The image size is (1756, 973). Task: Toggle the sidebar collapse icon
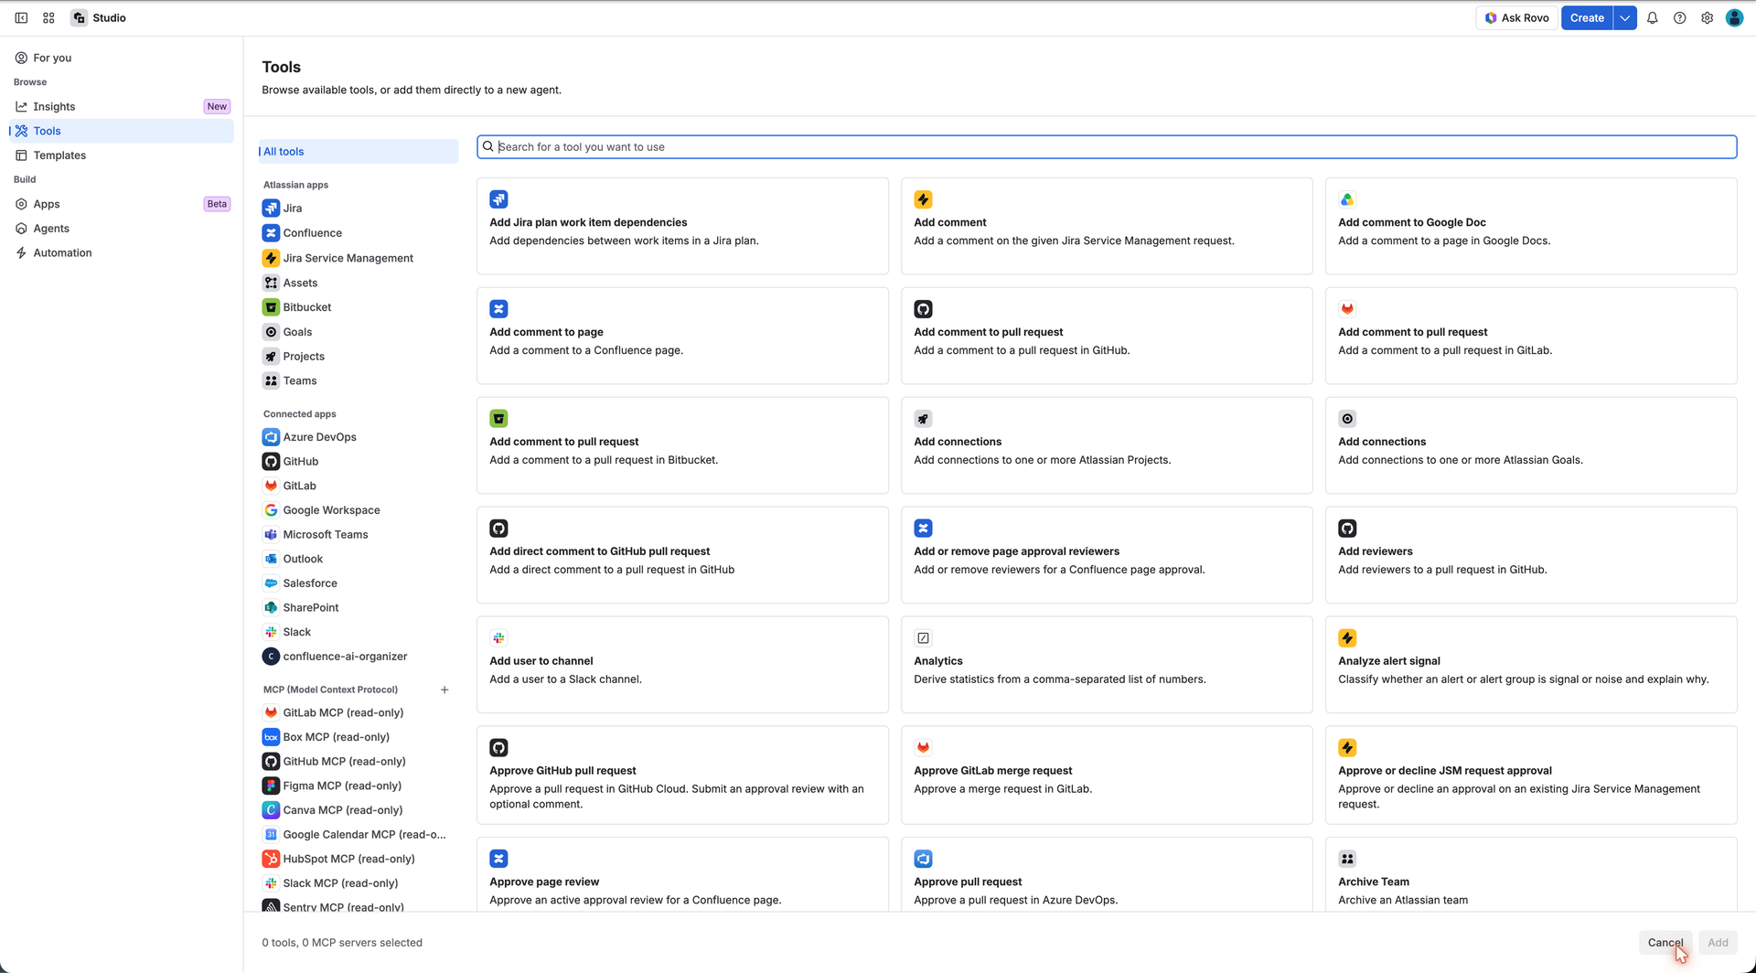[x=21, y=18]
